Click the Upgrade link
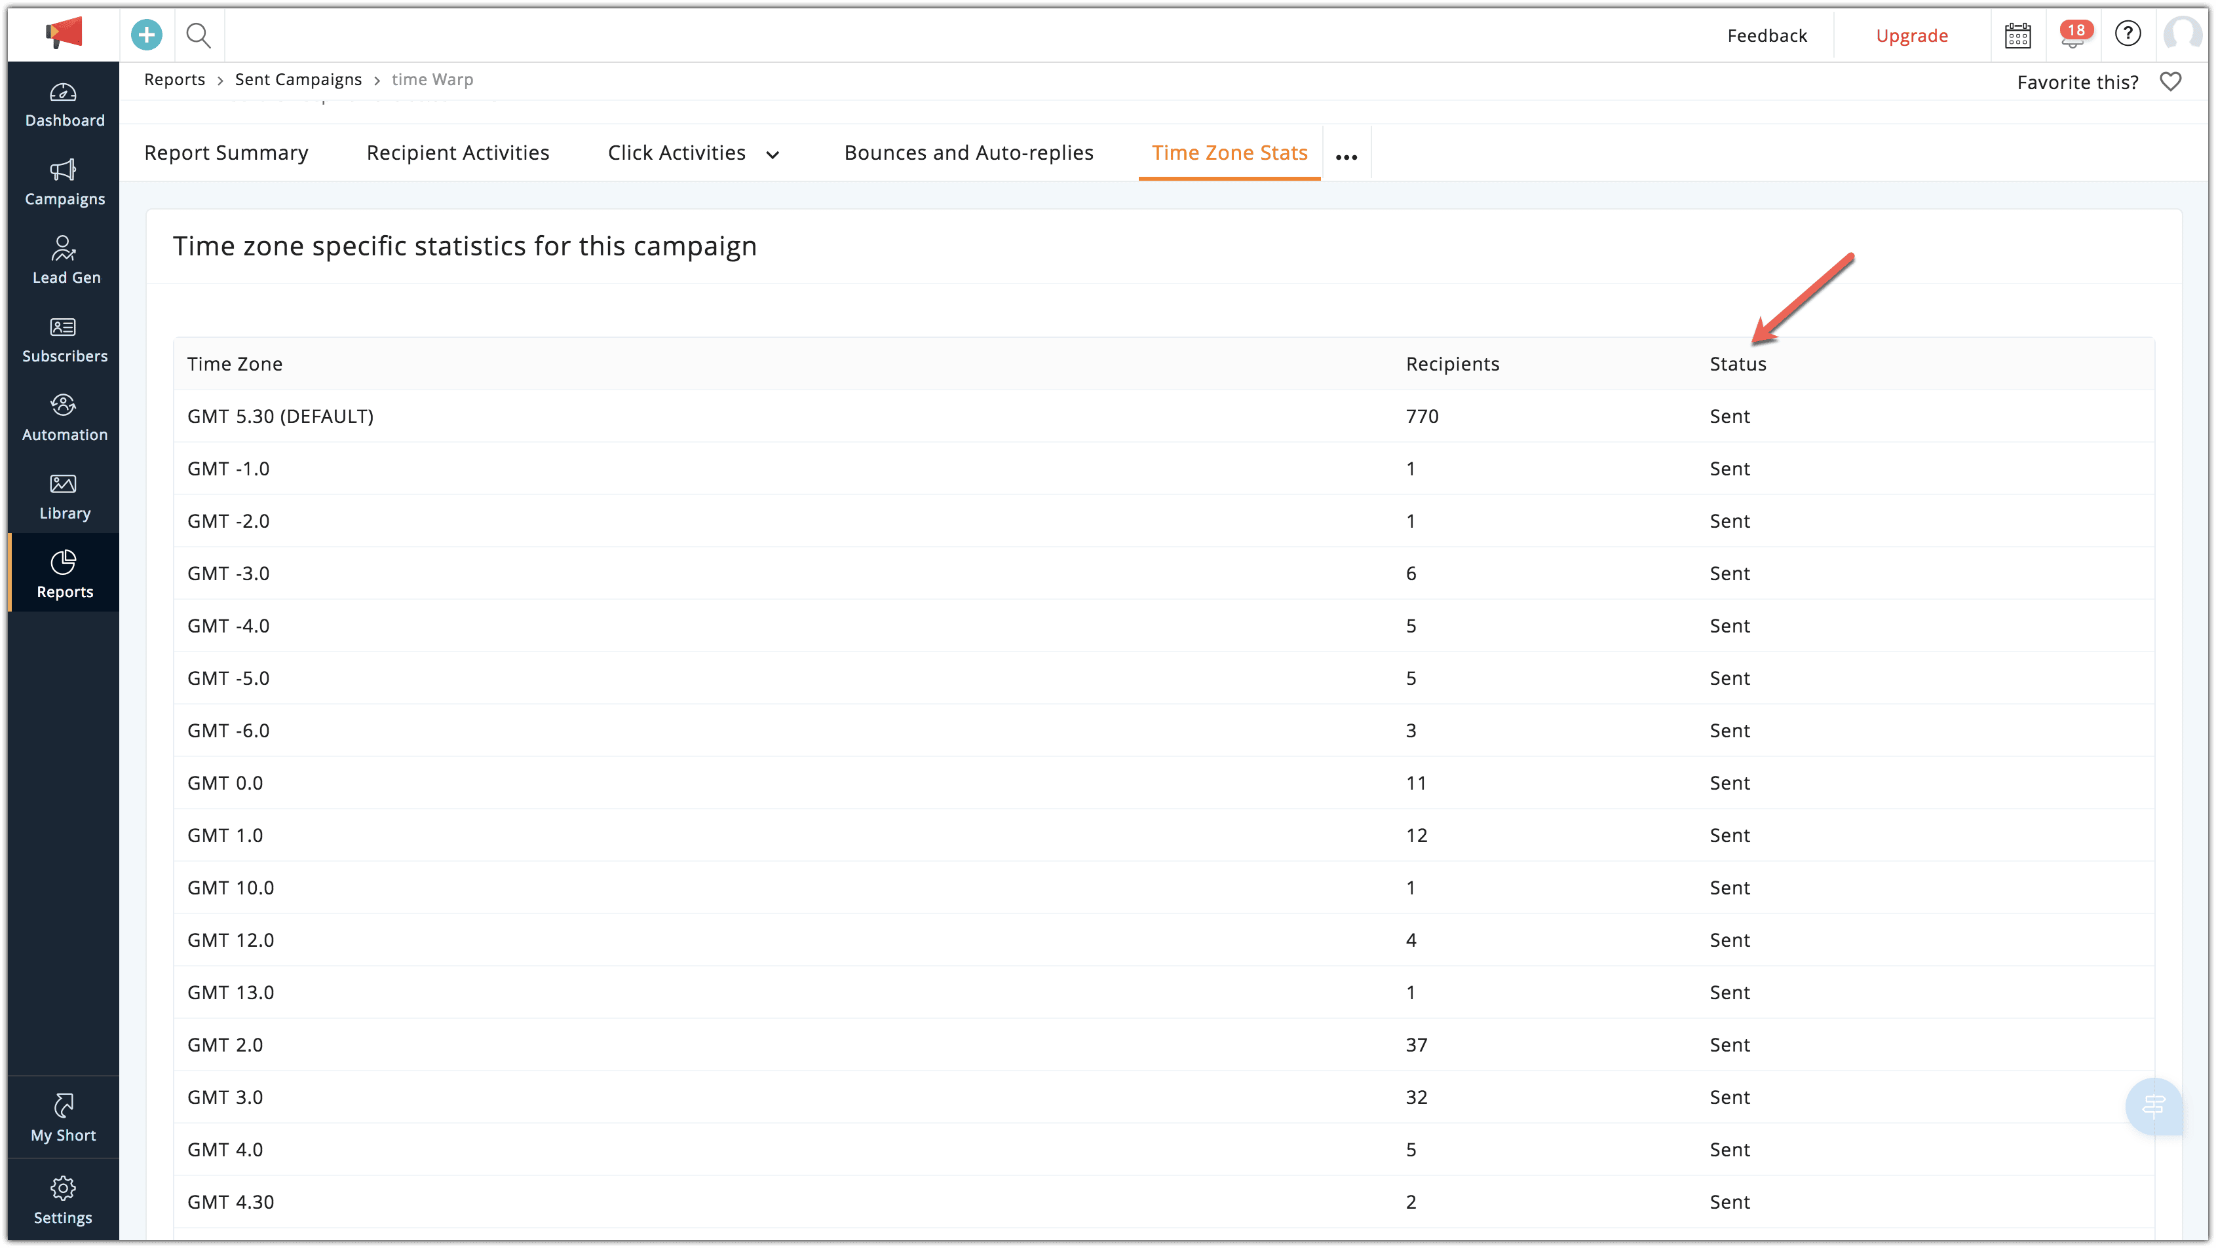2216x1248 pixels. click(1911, 35)
